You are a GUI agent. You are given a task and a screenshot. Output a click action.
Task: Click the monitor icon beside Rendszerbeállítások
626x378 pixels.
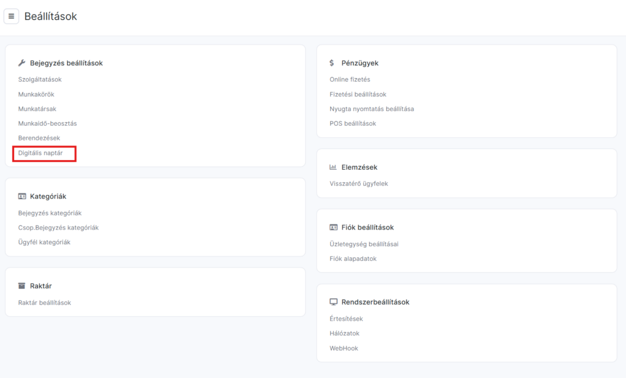tap(333, 302)
